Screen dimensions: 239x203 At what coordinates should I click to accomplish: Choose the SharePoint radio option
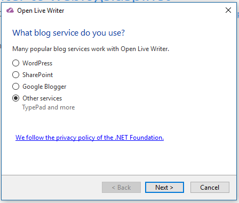[15, 75]
